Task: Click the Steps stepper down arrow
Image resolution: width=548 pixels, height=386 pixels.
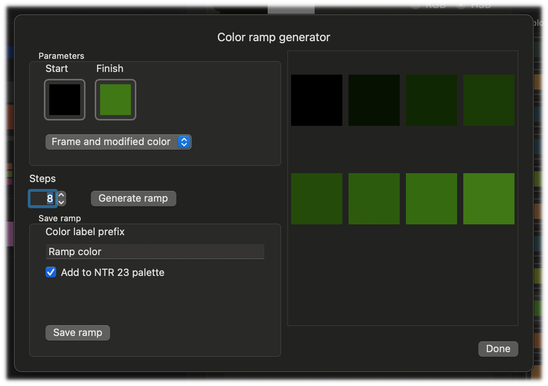Action: 61,202
